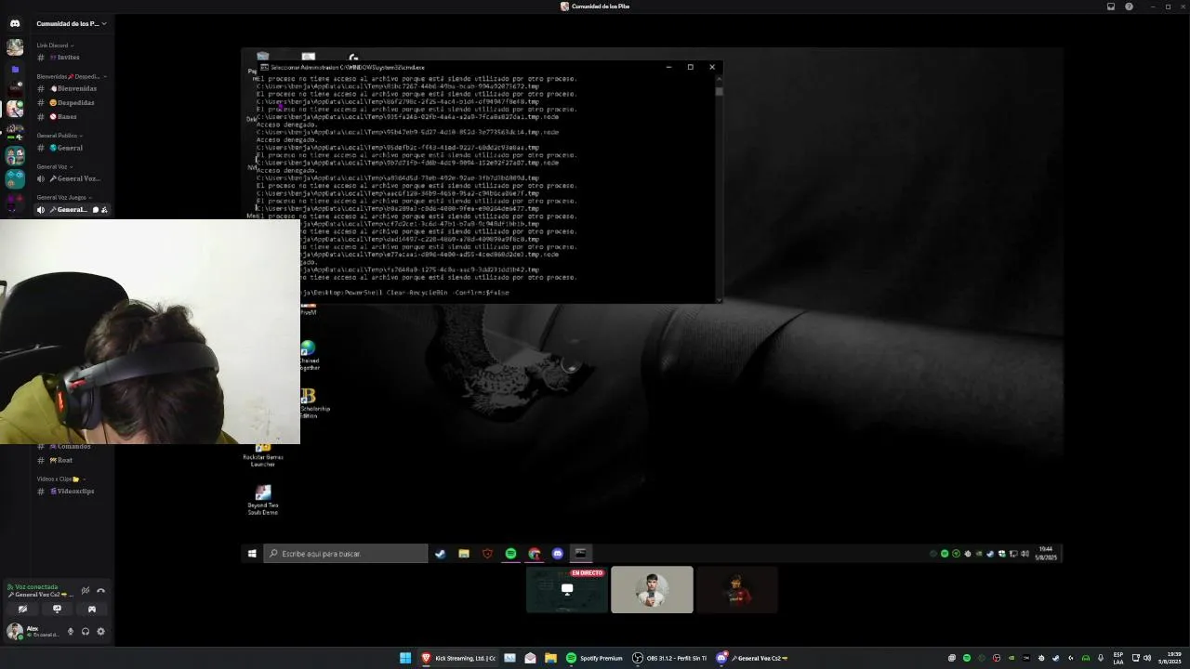This screenshot has height=669, width=1190.
Task: Toggle screen sharing in the voice panel
Action: [x=57, y=610]
